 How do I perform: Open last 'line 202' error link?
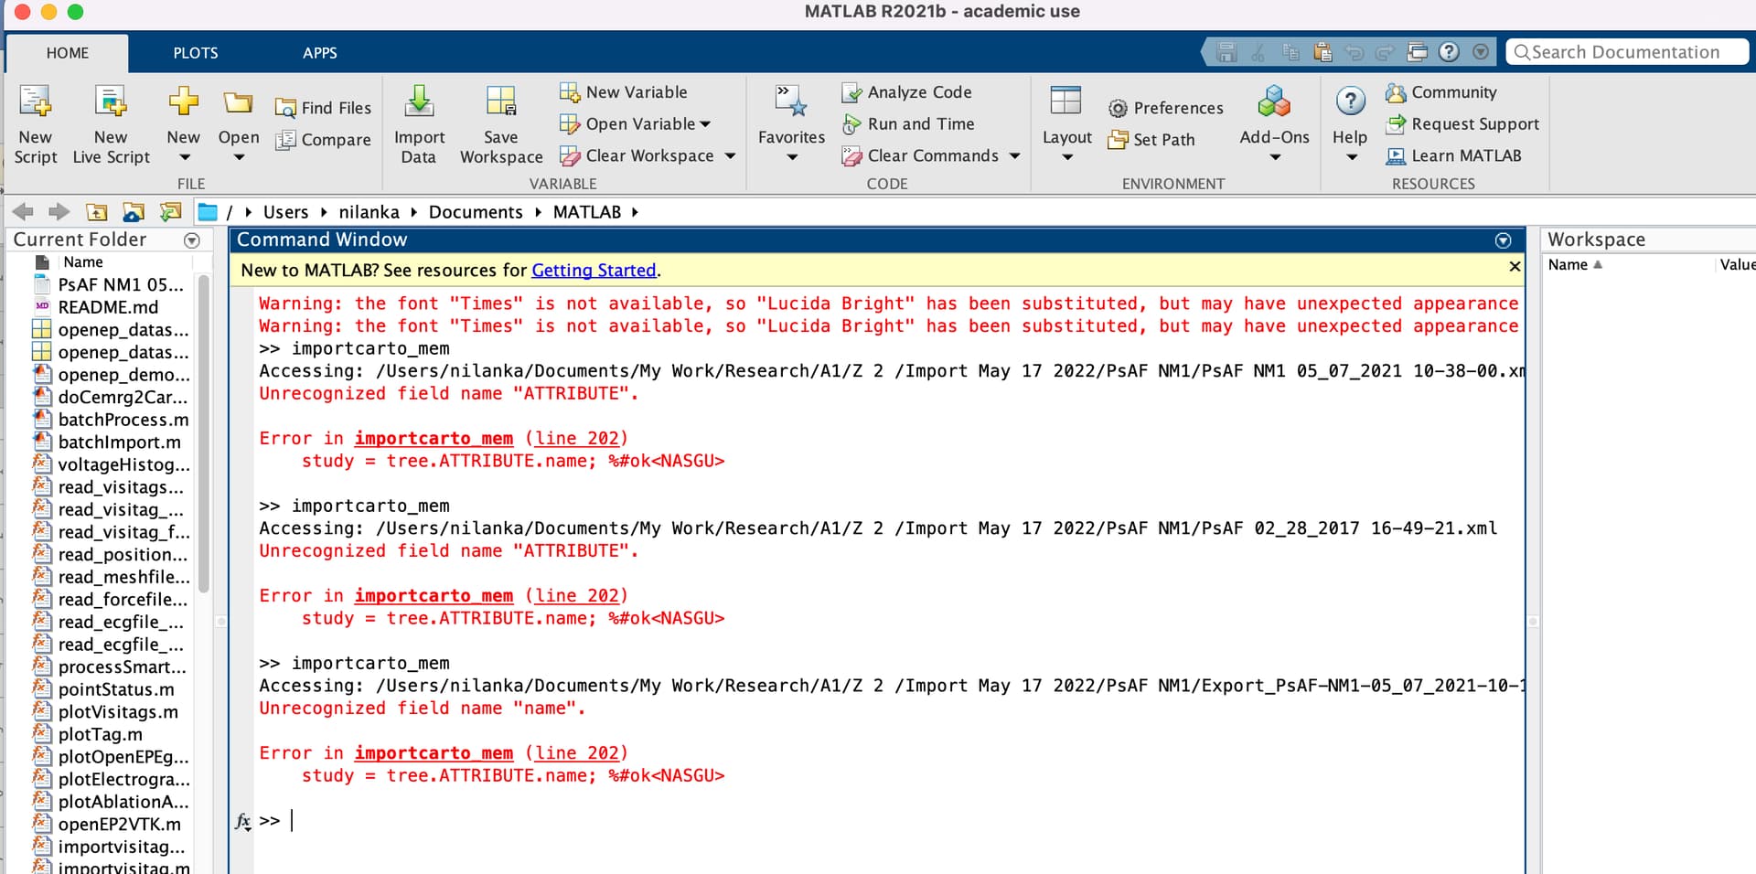pyautogui.click(x=577, y=753)
